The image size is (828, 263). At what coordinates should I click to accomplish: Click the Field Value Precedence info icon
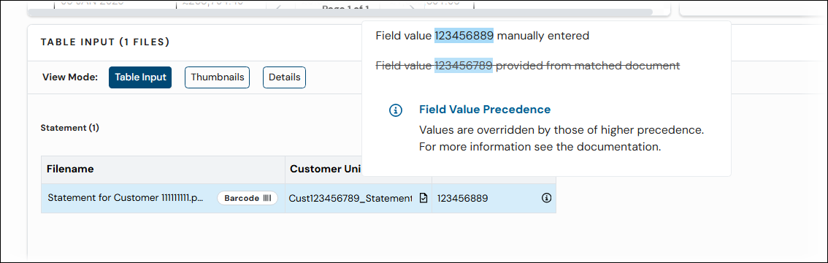396,110
